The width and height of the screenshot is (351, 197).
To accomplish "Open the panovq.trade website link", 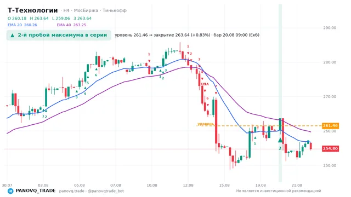I will pyautogui.click(x=72, y=191).
